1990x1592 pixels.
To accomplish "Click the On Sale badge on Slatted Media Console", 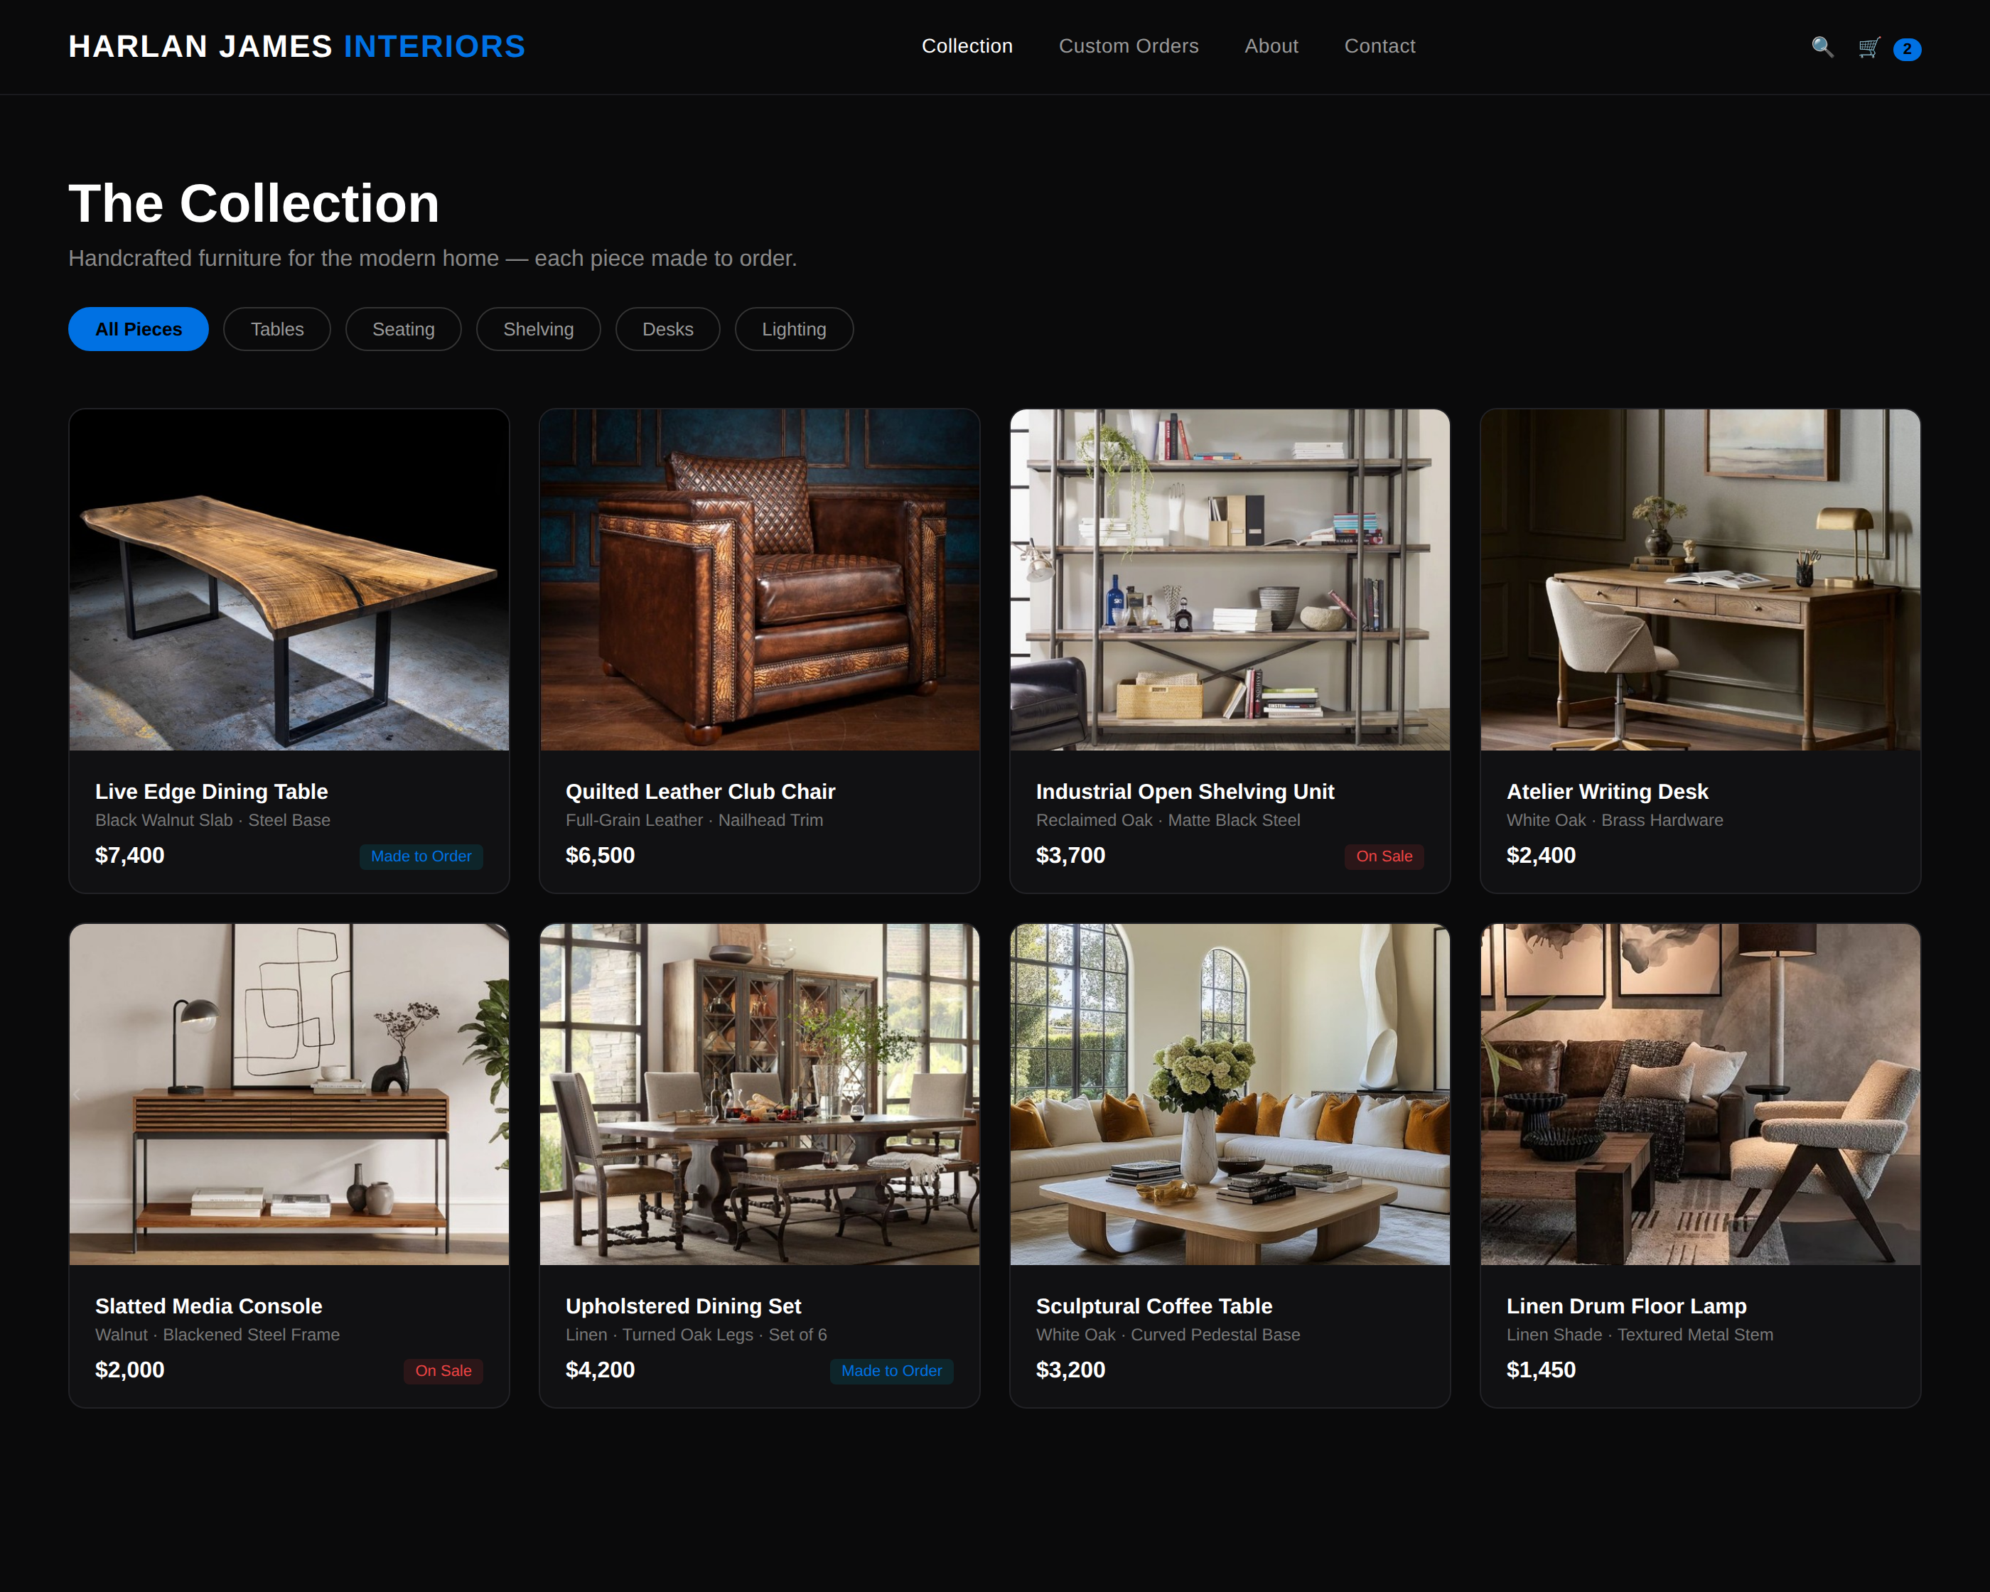I will pyautogui.click(x=443, y=1370).
